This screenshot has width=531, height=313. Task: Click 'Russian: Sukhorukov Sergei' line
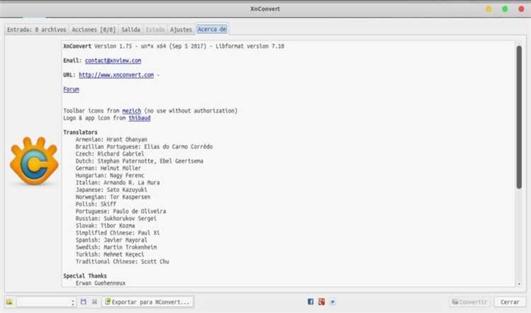point(116,219)
